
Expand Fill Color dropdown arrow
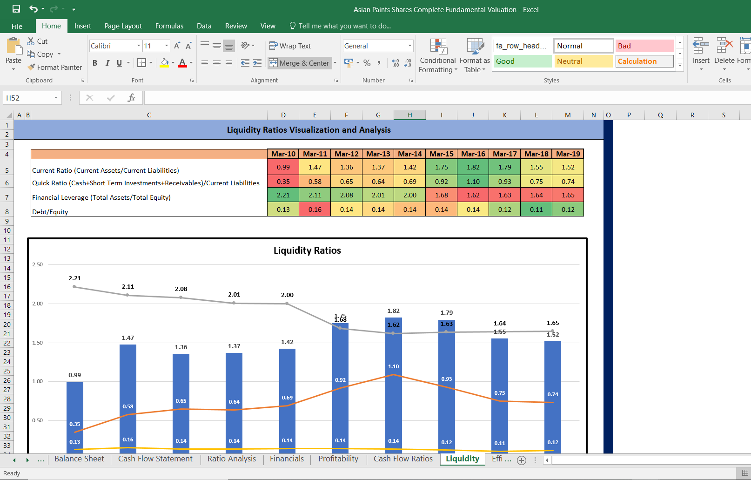[x=173, y=63]
